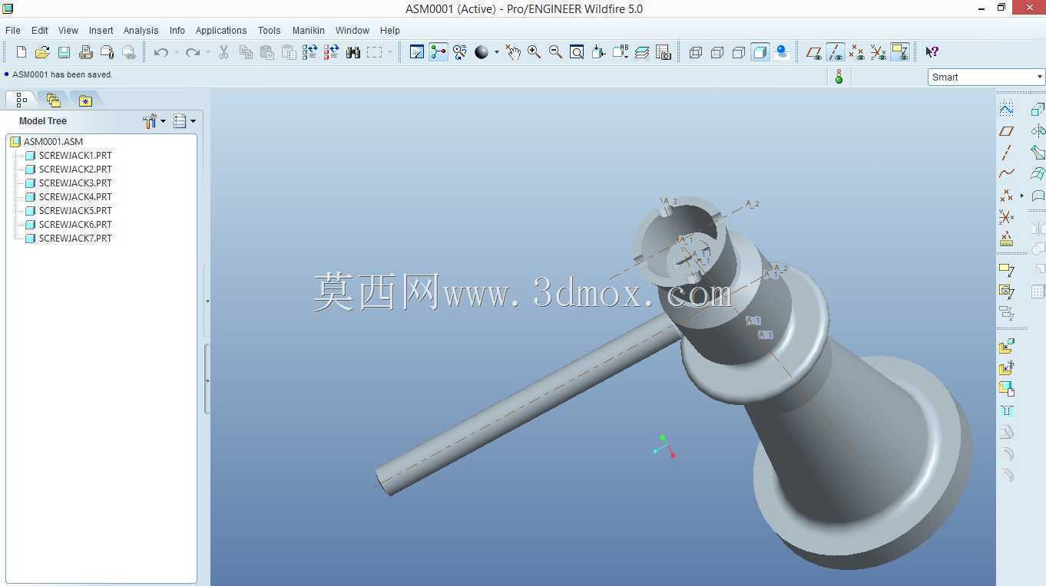Open the Applications menu
The height and width of the screenshot is (586, 1046).
tap(221, 30)
